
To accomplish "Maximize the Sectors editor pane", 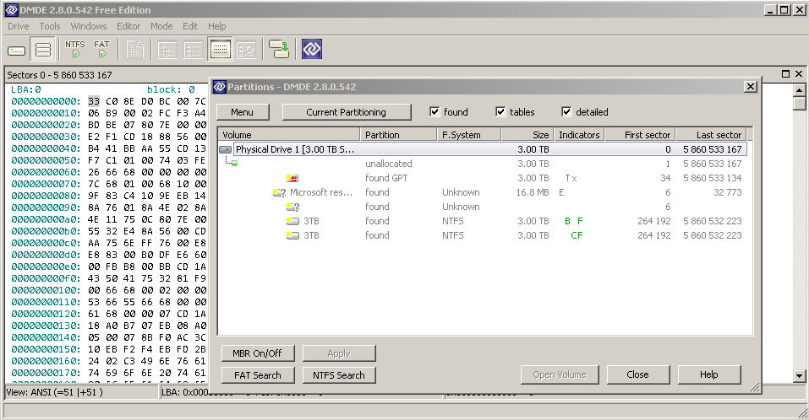I will (786, 74).
